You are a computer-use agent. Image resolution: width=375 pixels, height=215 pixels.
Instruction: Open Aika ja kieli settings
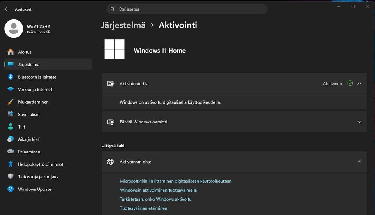[48, 139]
